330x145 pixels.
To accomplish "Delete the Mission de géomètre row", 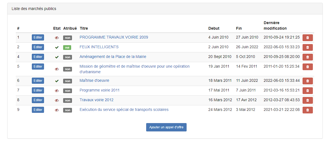I will (308, 67).
